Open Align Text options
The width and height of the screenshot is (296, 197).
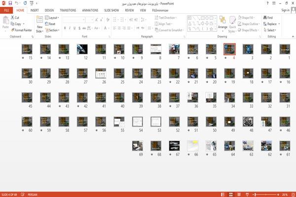[x=163, y=24]
